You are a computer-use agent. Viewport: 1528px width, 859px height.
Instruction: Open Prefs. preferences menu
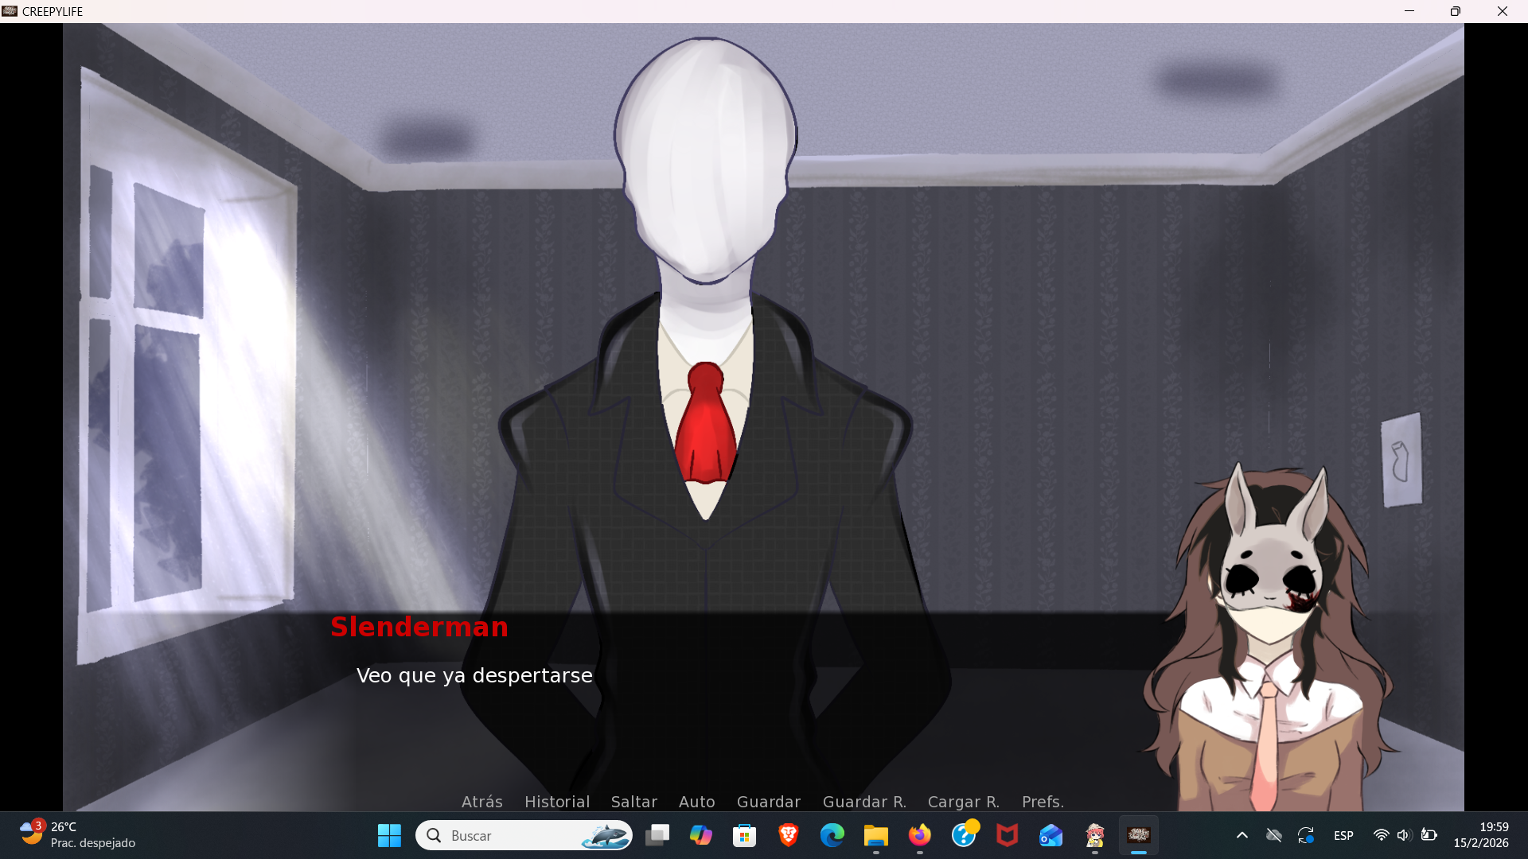coord(1043,802)
